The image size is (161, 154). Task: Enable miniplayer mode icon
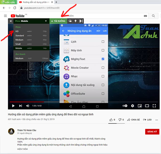140,106
